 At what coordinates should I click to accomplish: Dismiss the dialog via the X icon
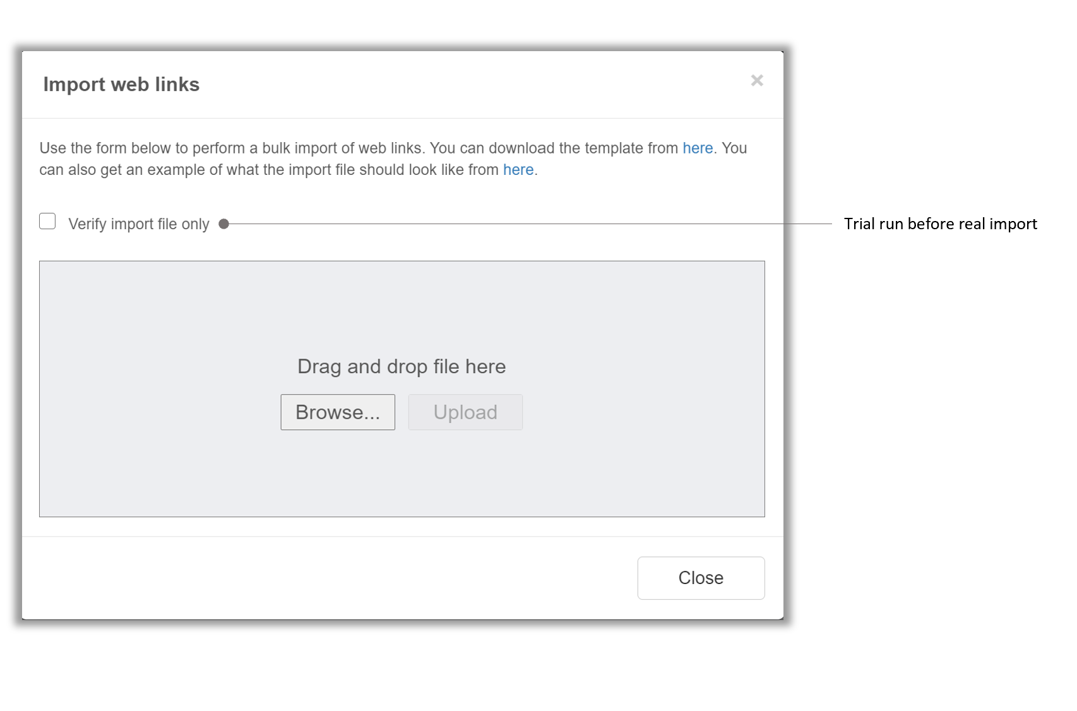click(757, 81)
